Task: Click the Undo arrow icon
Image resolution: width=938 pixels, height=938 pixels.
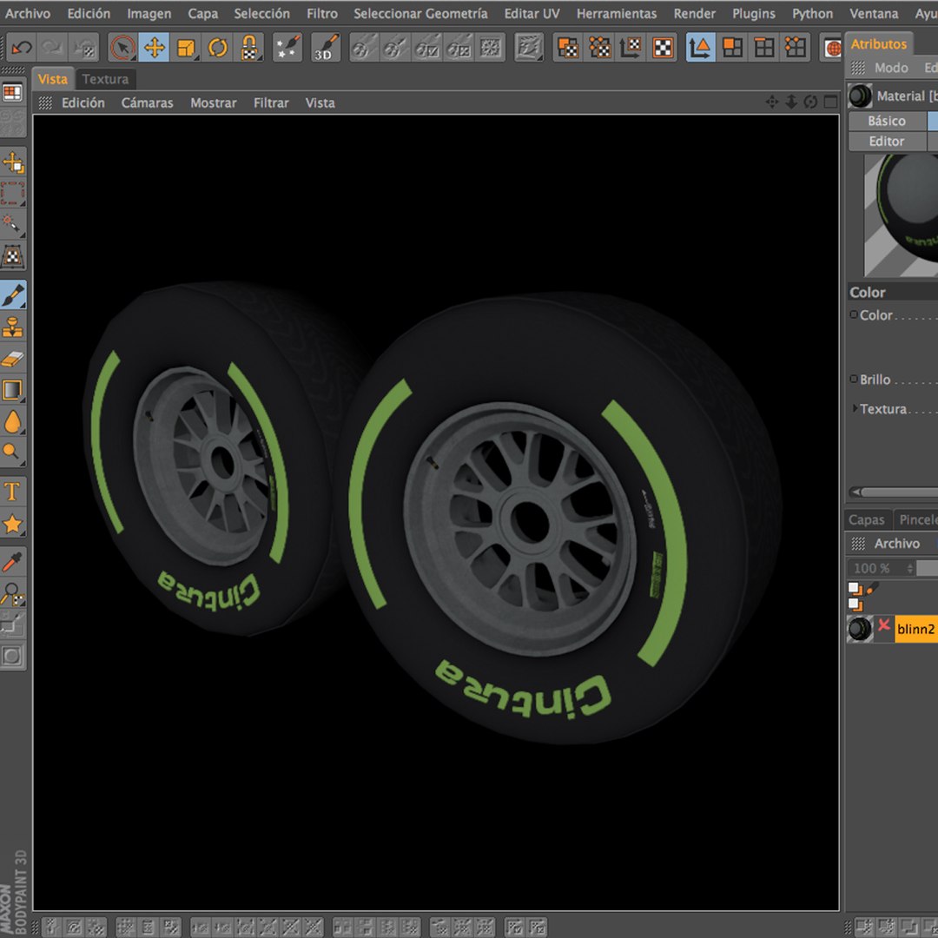Action: (22, 47)
